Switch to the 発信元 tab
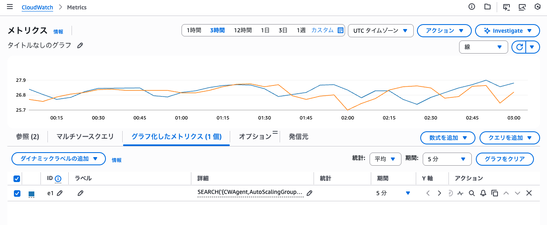 pyautogui.click(x=298, y=137)
